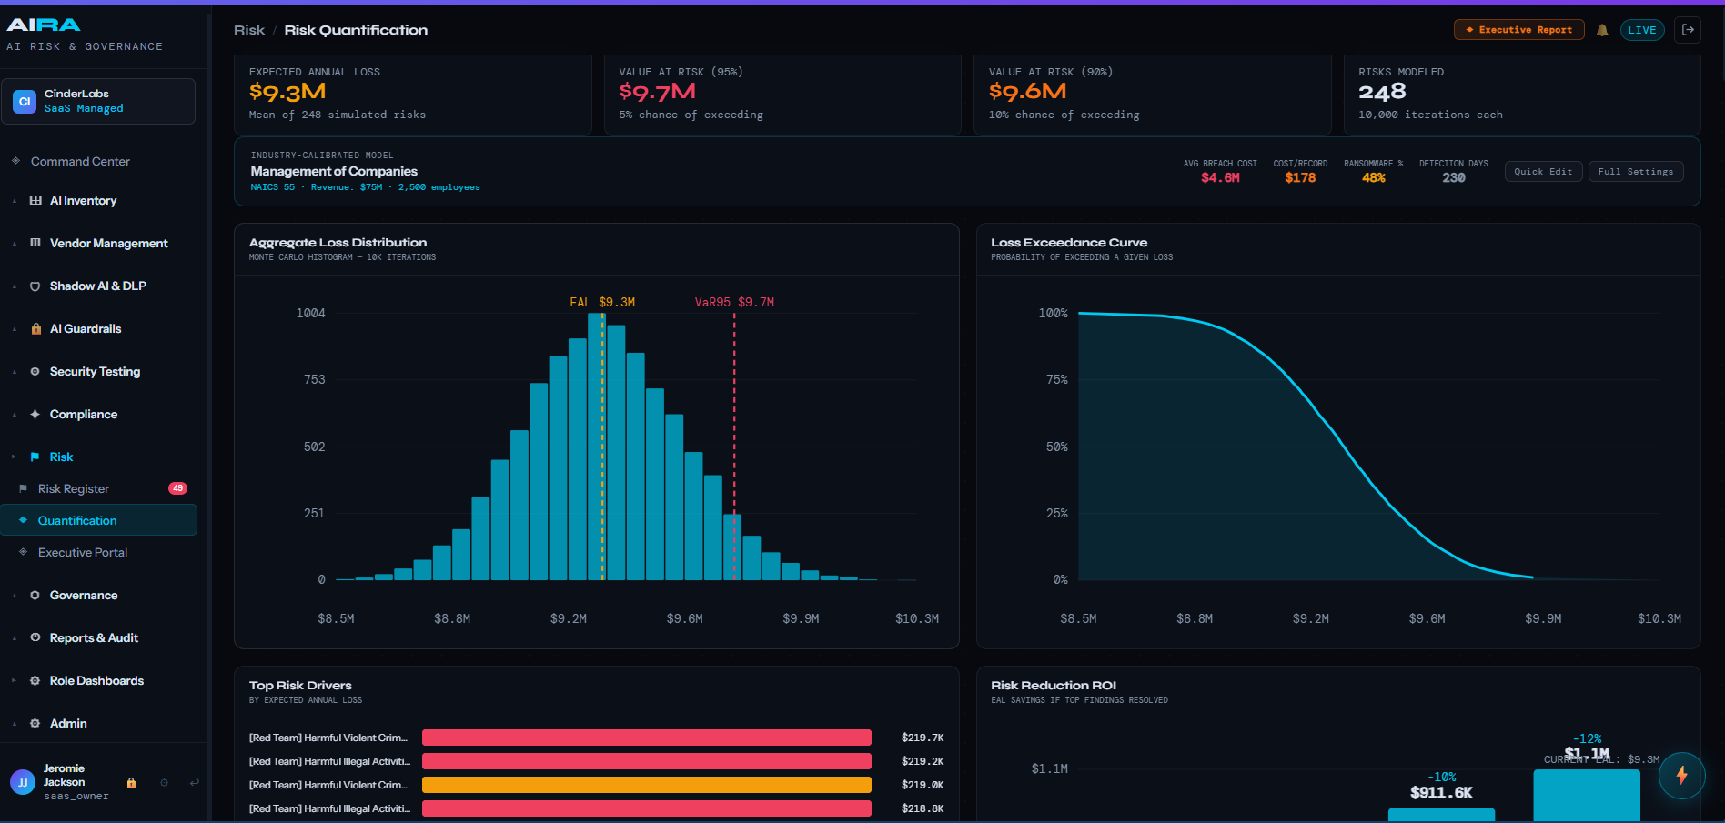Open the CinderLabs SaaS Managed tenant selector

coord(98,101)
